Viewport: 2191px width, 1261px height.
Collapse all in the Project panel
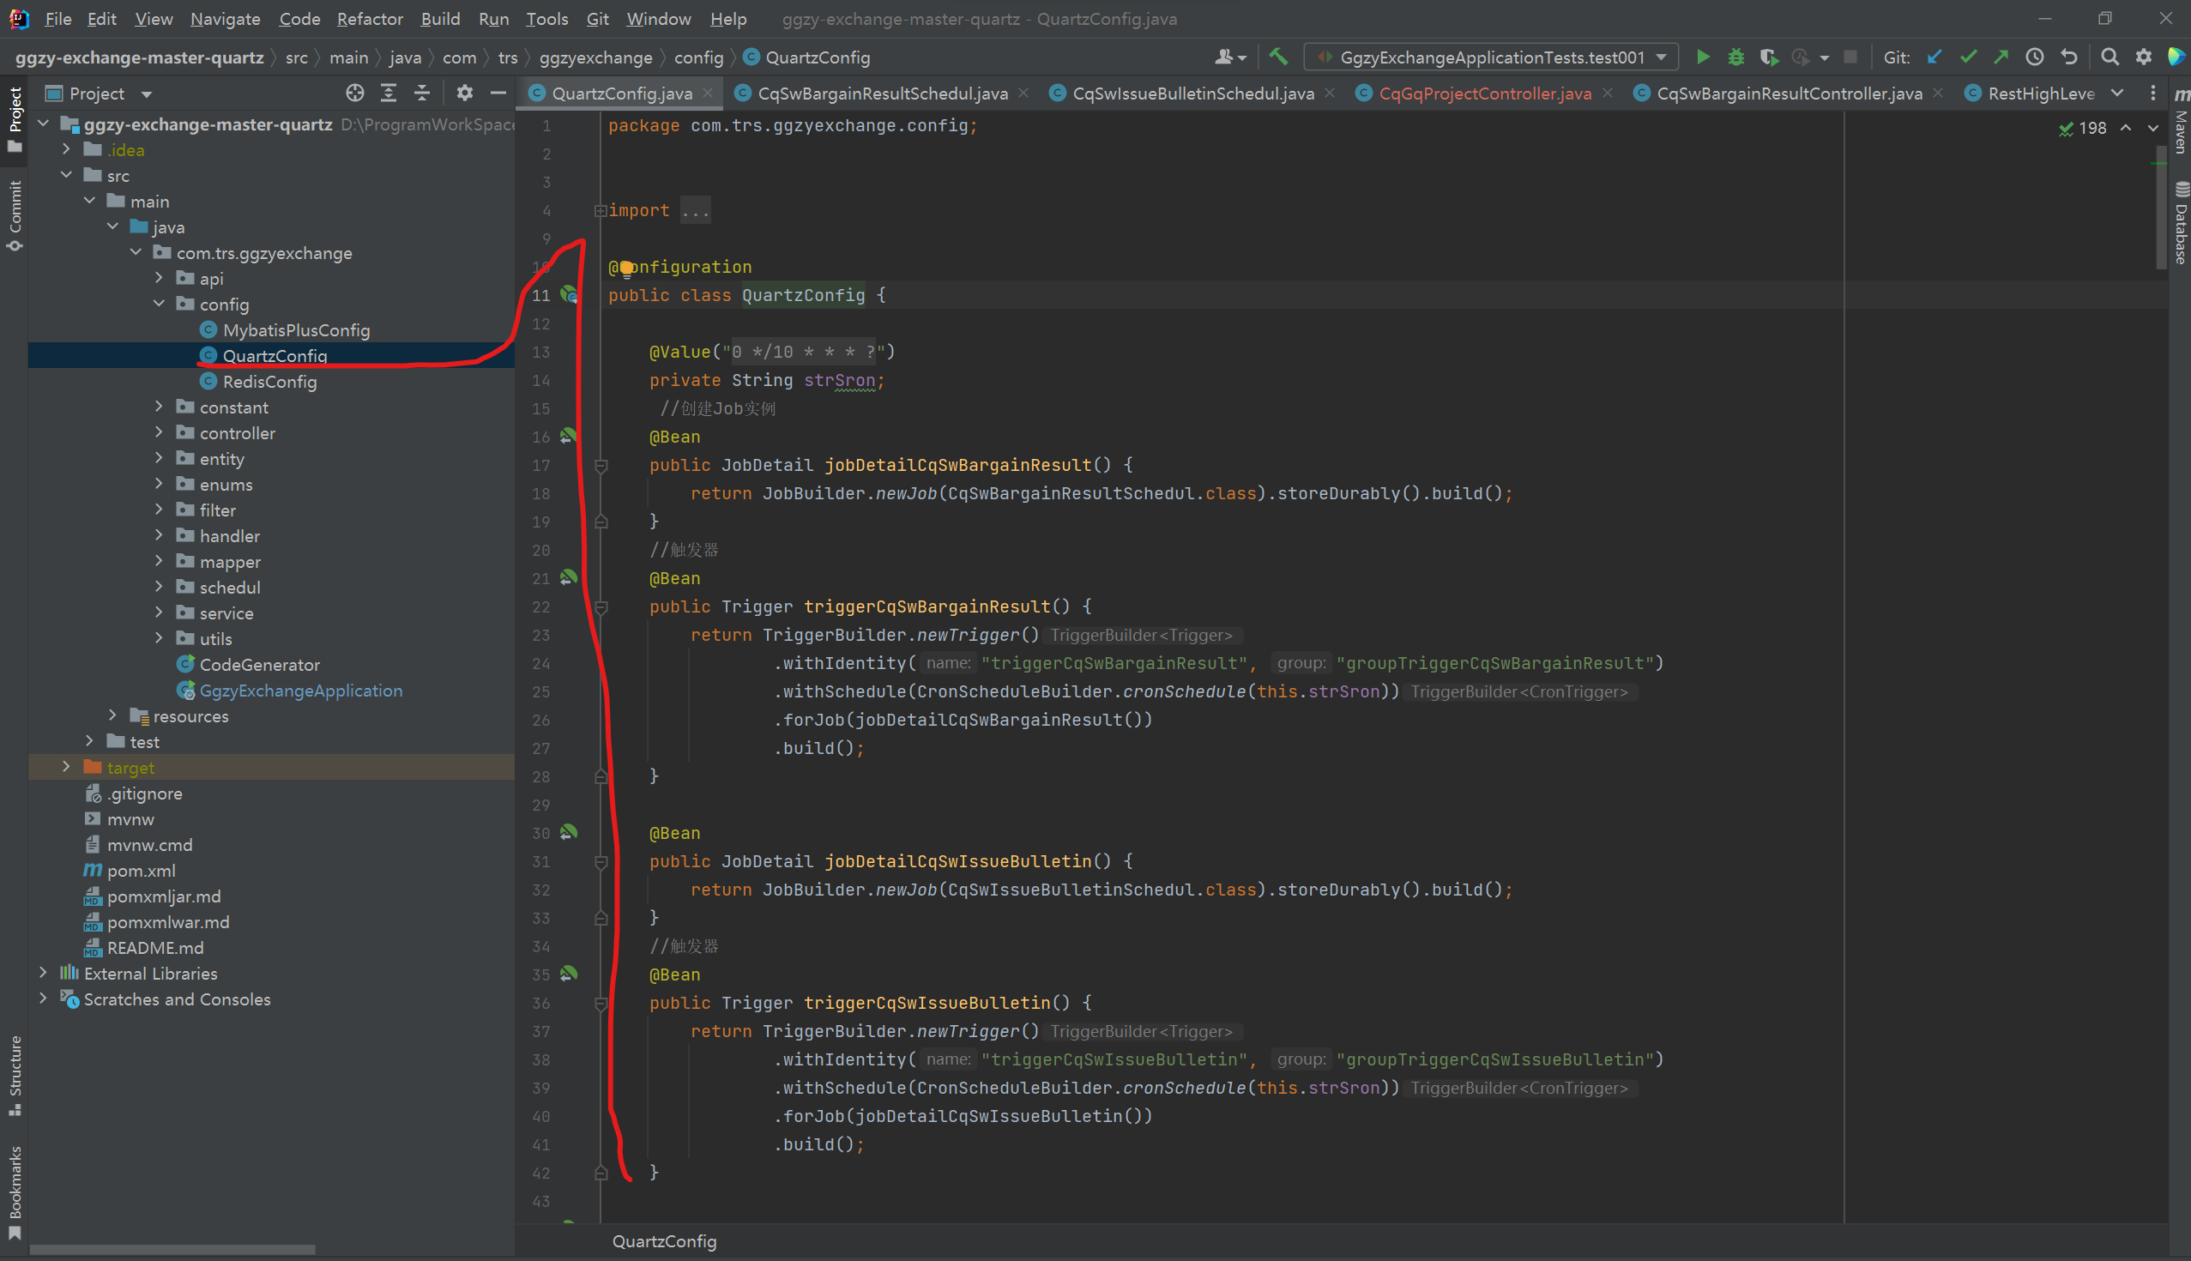click(x=422, y=93)
